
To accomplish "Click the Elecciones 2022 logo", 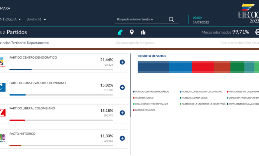I will (248, 13).
